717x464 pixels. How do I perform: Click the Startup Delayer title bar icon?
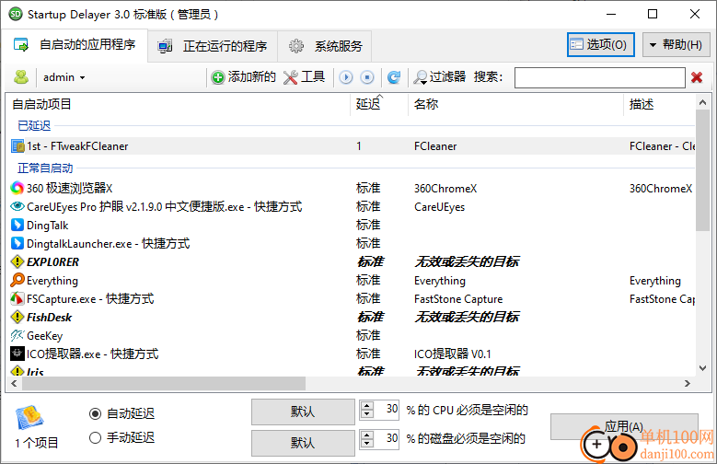click(x=16, y=14)
